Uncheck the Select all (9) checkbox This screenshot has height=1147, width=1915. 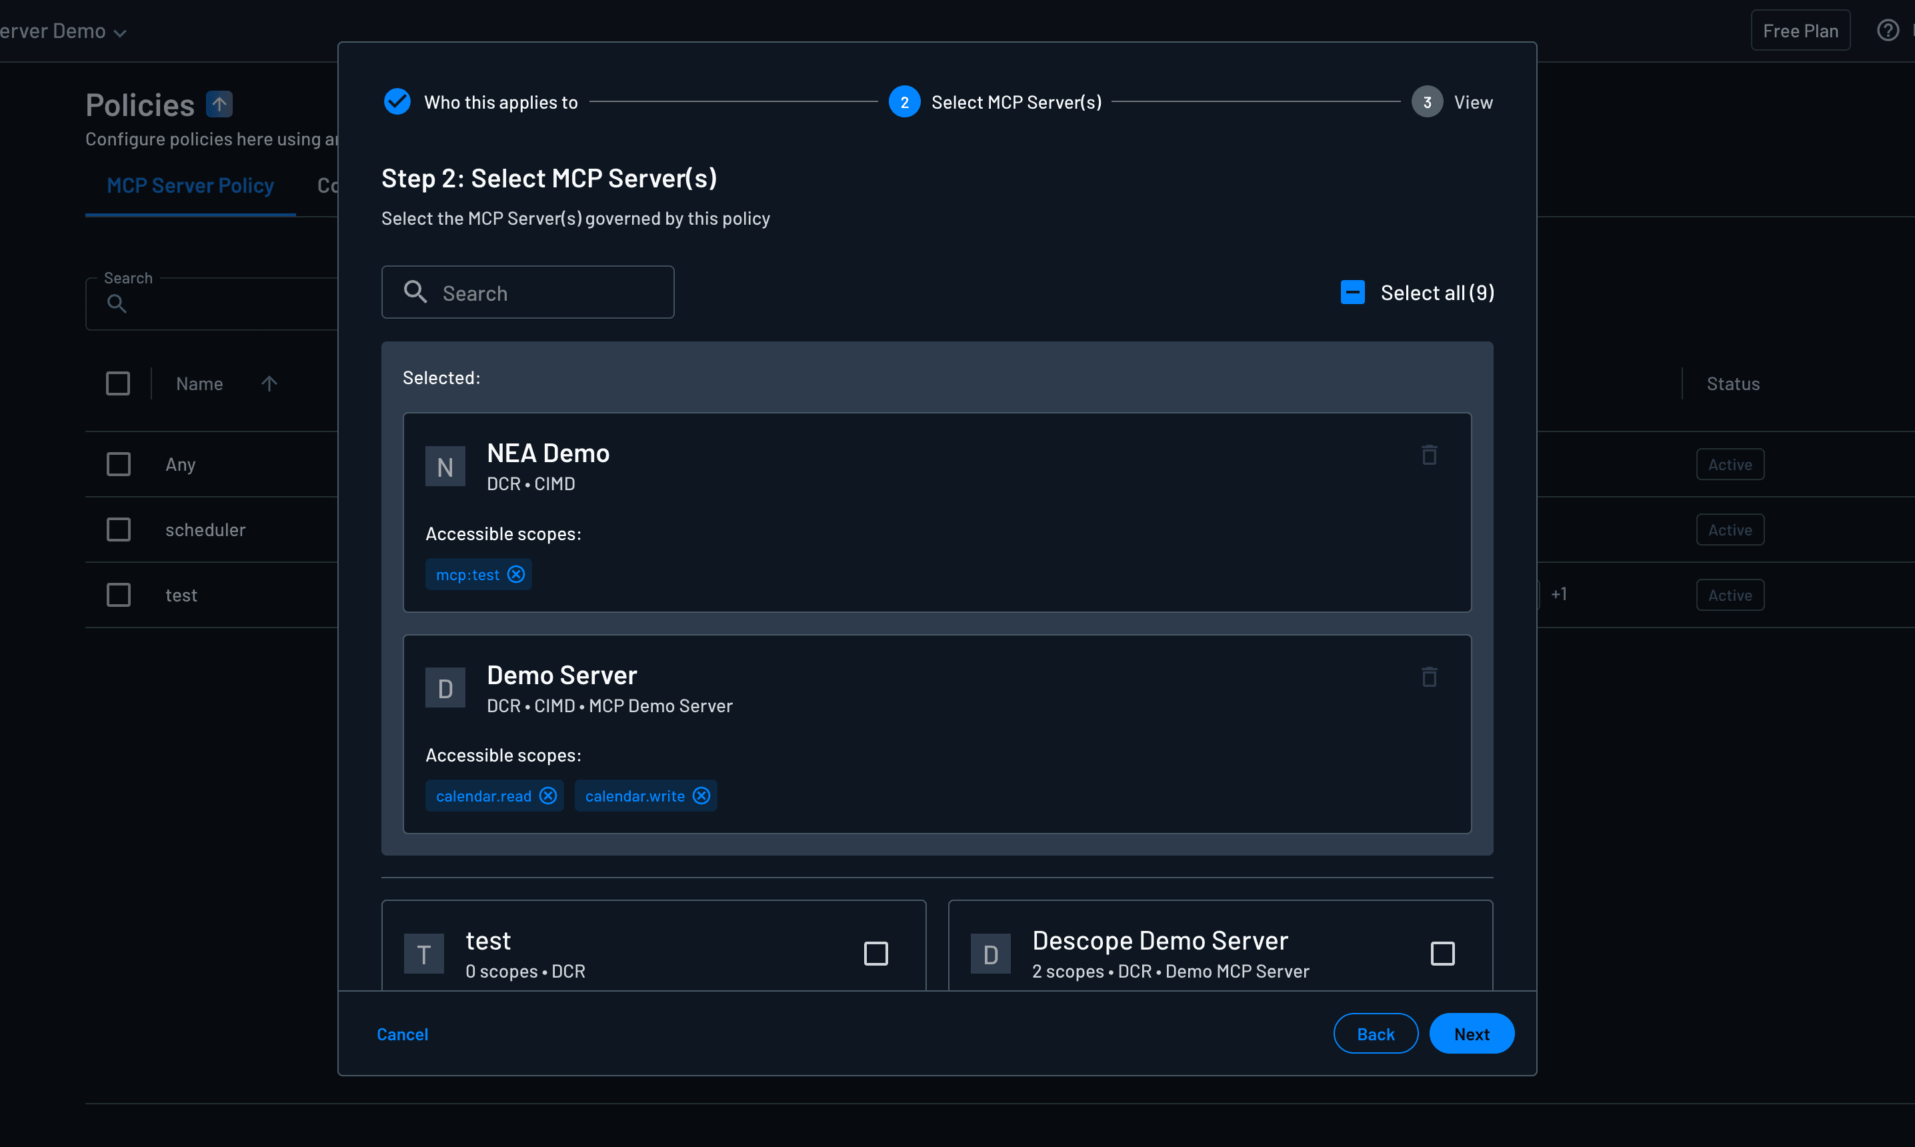pos(1352,292)
